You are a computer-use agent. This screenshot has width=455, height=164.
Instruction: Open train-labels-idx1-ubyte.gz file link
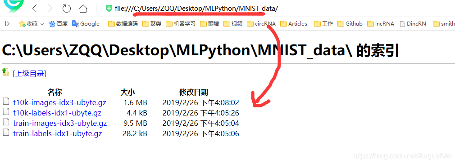[x=58, y=133]
